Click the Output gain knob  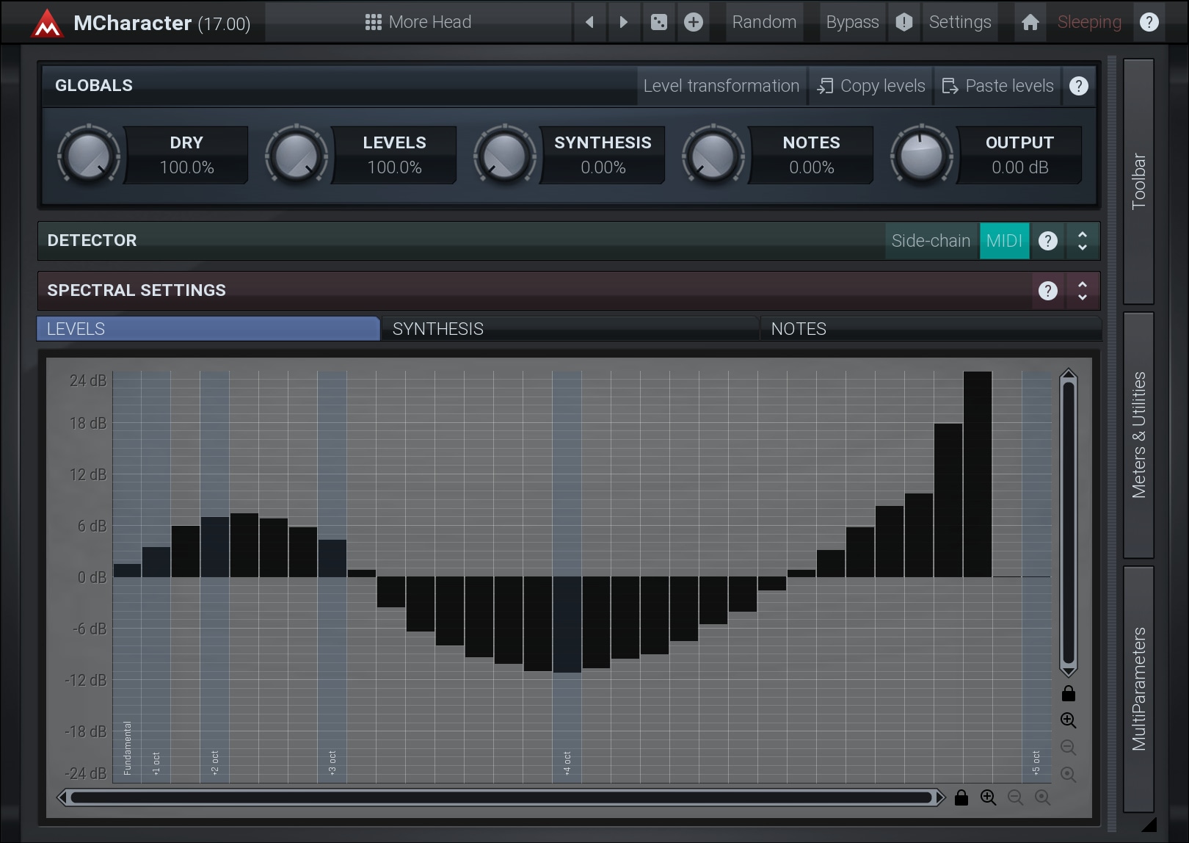click(921, 155)
